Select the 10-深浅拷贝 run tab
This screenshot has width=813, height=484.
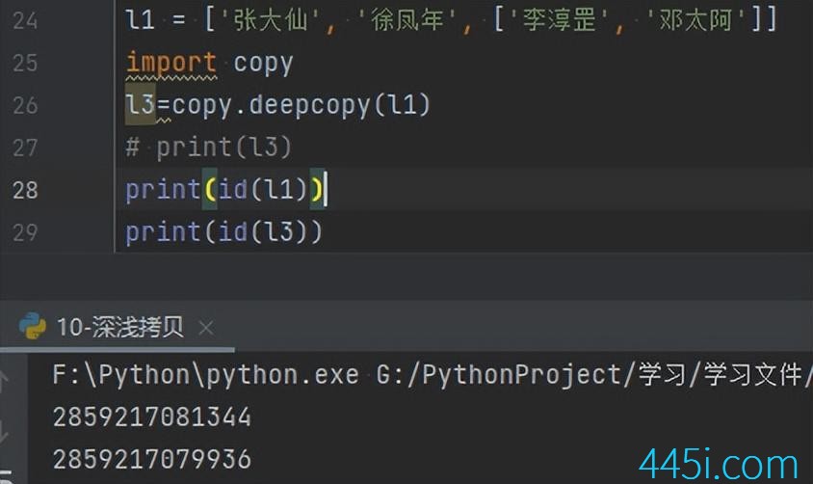119,328
